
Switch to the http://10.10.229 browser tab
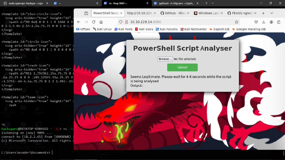coord(141,13)
